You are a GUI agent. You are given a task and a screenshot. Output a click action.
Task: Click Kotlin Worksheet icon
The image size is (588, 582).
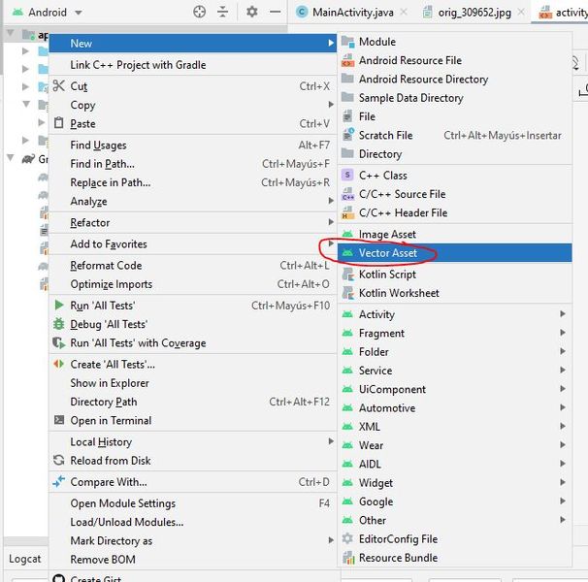click(x=348, y=293)
